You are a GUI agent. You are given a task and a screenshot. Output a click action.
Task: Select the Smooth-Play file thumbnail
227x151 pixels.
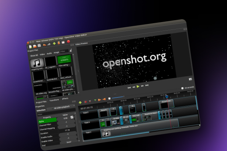54,86
